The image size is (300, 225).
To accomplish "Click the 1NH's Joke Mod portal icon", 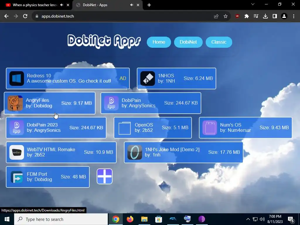I will pos(135,152).
